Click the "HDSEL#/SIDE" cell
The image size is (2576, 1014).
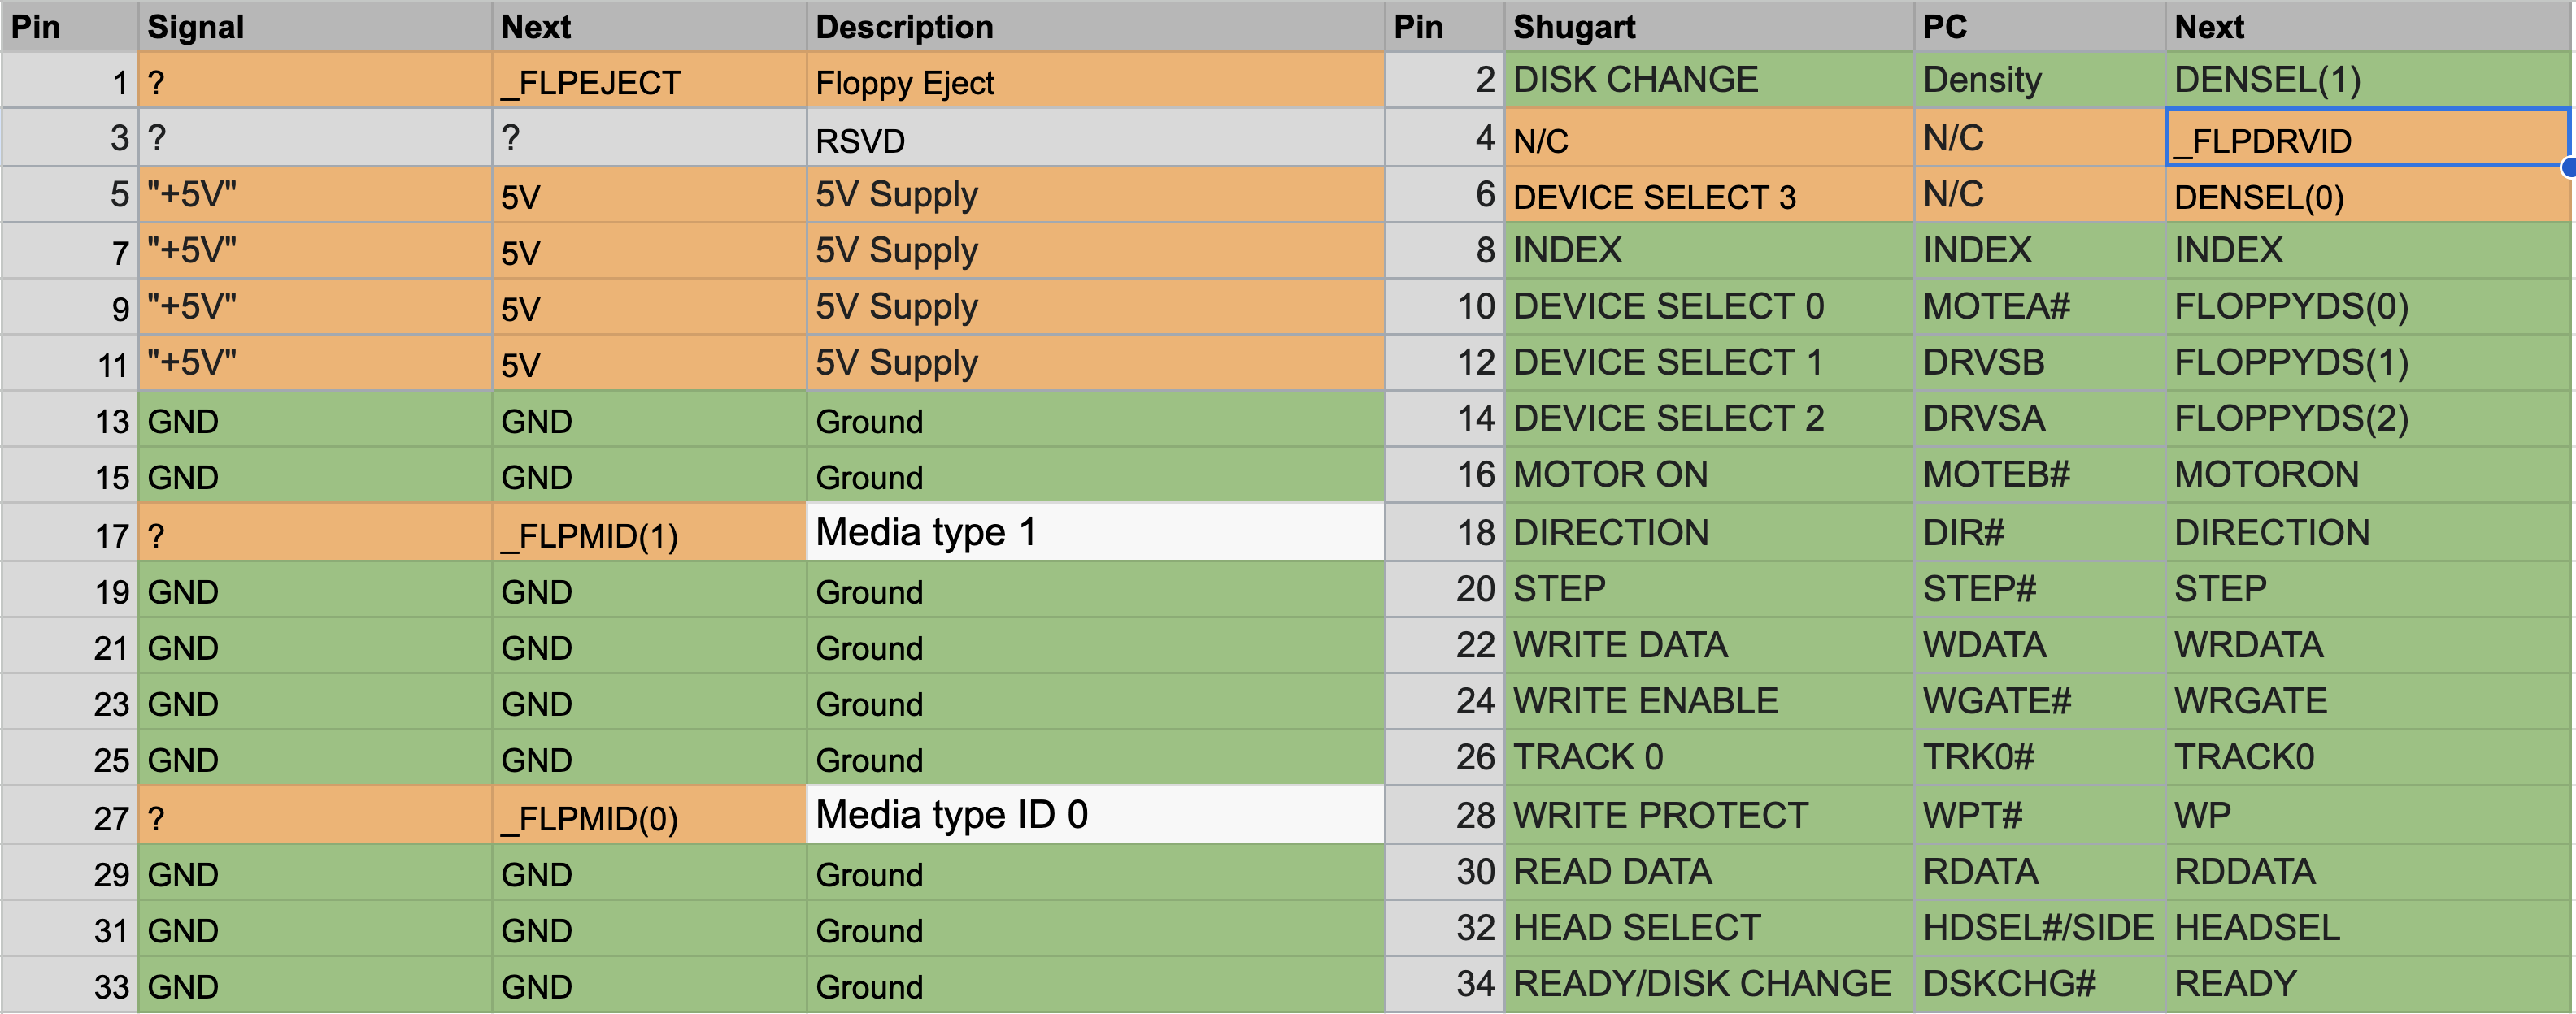pos(2038,928)
